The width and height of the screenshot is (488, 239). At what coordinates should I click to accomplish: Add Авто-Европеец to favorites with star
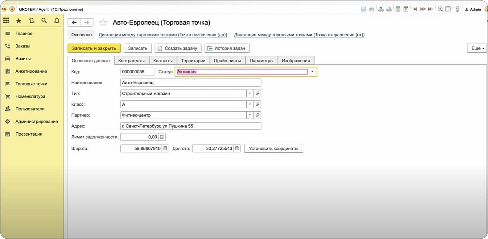(103, 22)
